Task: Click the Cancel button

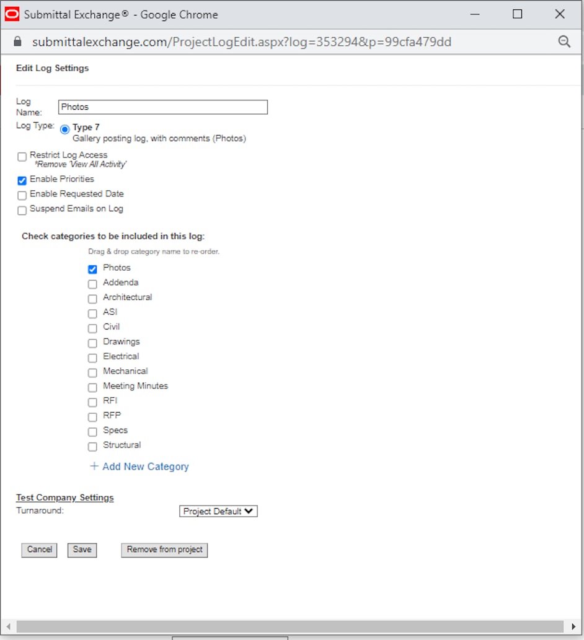Action: [39, 550]
